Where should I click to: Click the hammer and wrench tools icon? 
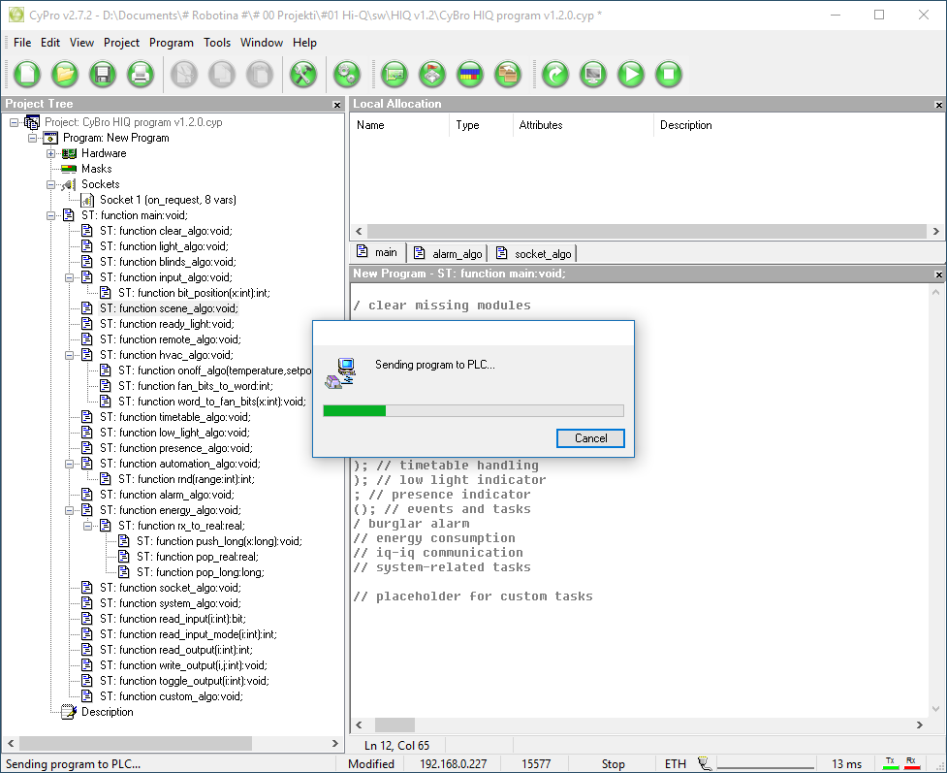(x=303, y=74)
